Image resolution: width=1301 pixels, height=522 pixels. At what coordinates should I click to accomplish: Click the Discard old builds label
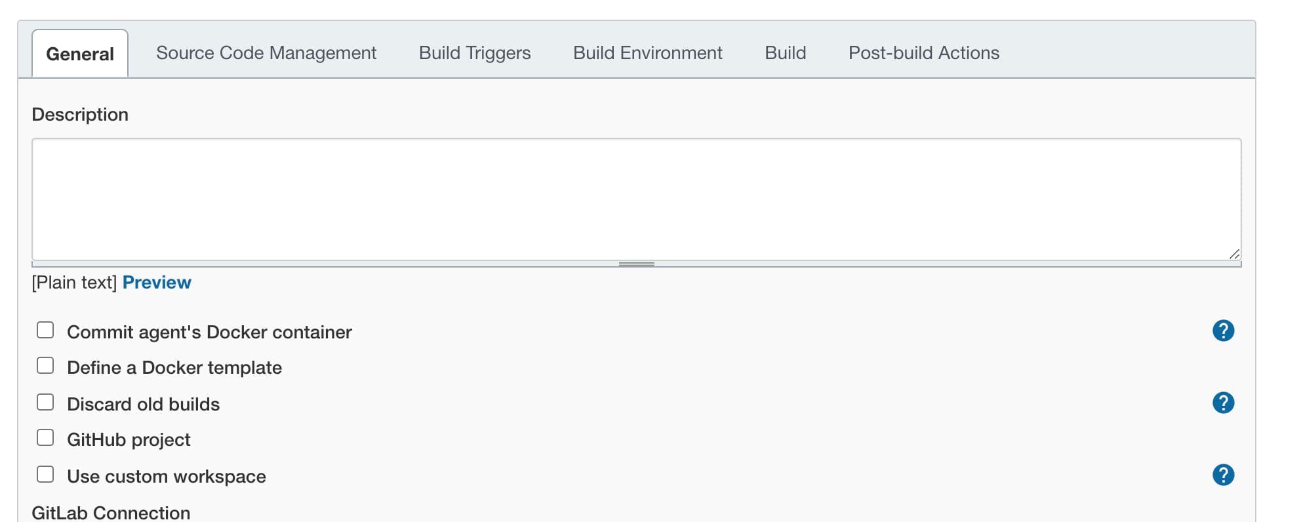click(143, 404)
